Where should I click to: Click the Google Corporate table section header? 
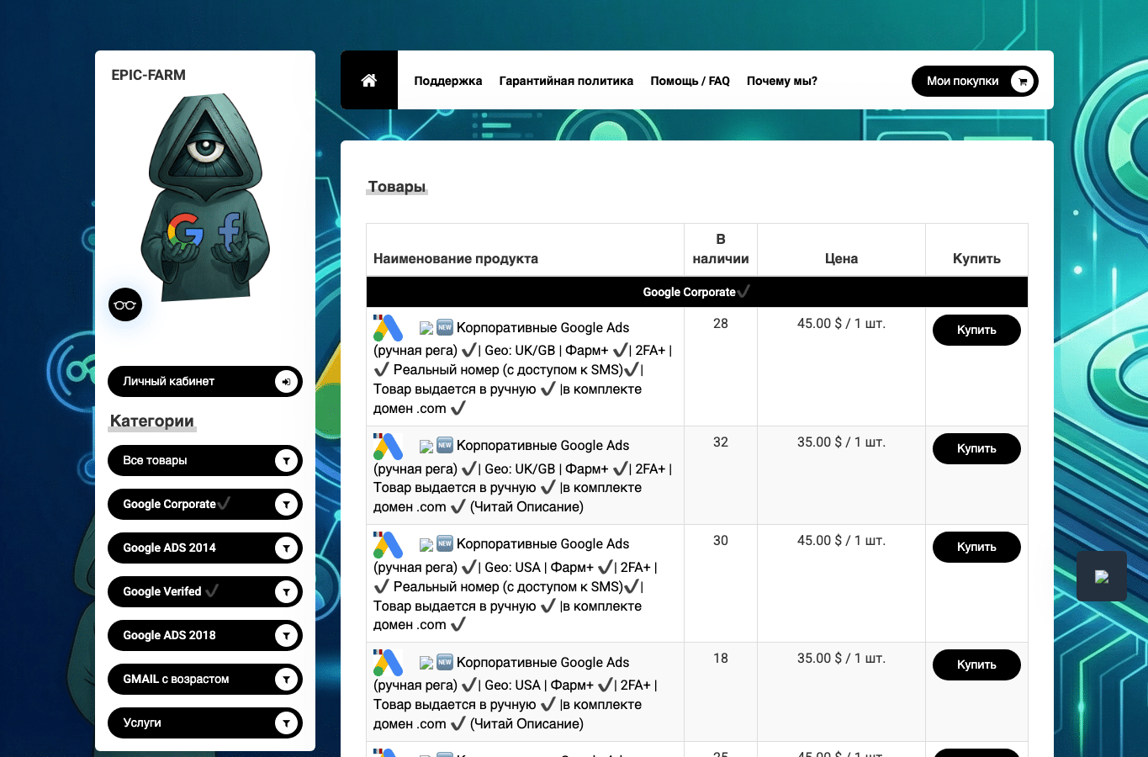tap(697, 292)
